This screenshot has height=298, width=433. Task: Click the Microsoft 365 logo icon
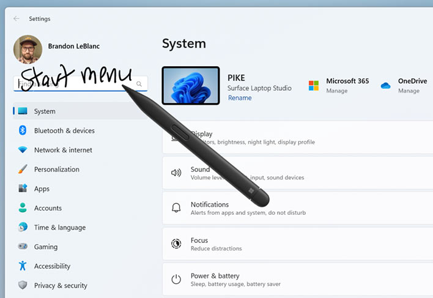coord(313,86)
